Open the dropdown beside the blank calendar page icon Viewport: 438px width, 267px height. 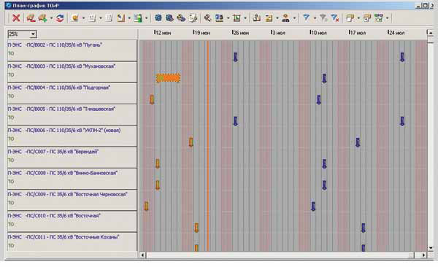pyautogui.click(x=101, y=18)
